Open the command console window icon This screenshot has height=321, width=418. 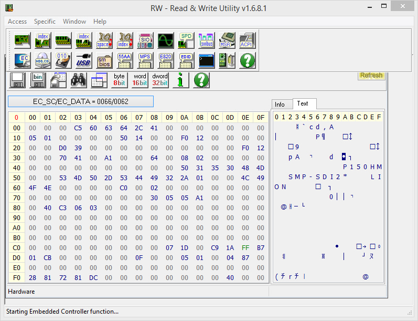point(206,60)
